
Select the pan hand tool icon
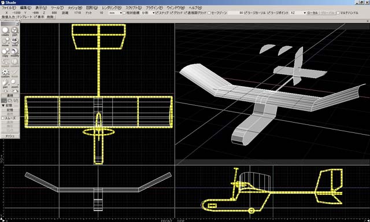(x=5, y=83)
